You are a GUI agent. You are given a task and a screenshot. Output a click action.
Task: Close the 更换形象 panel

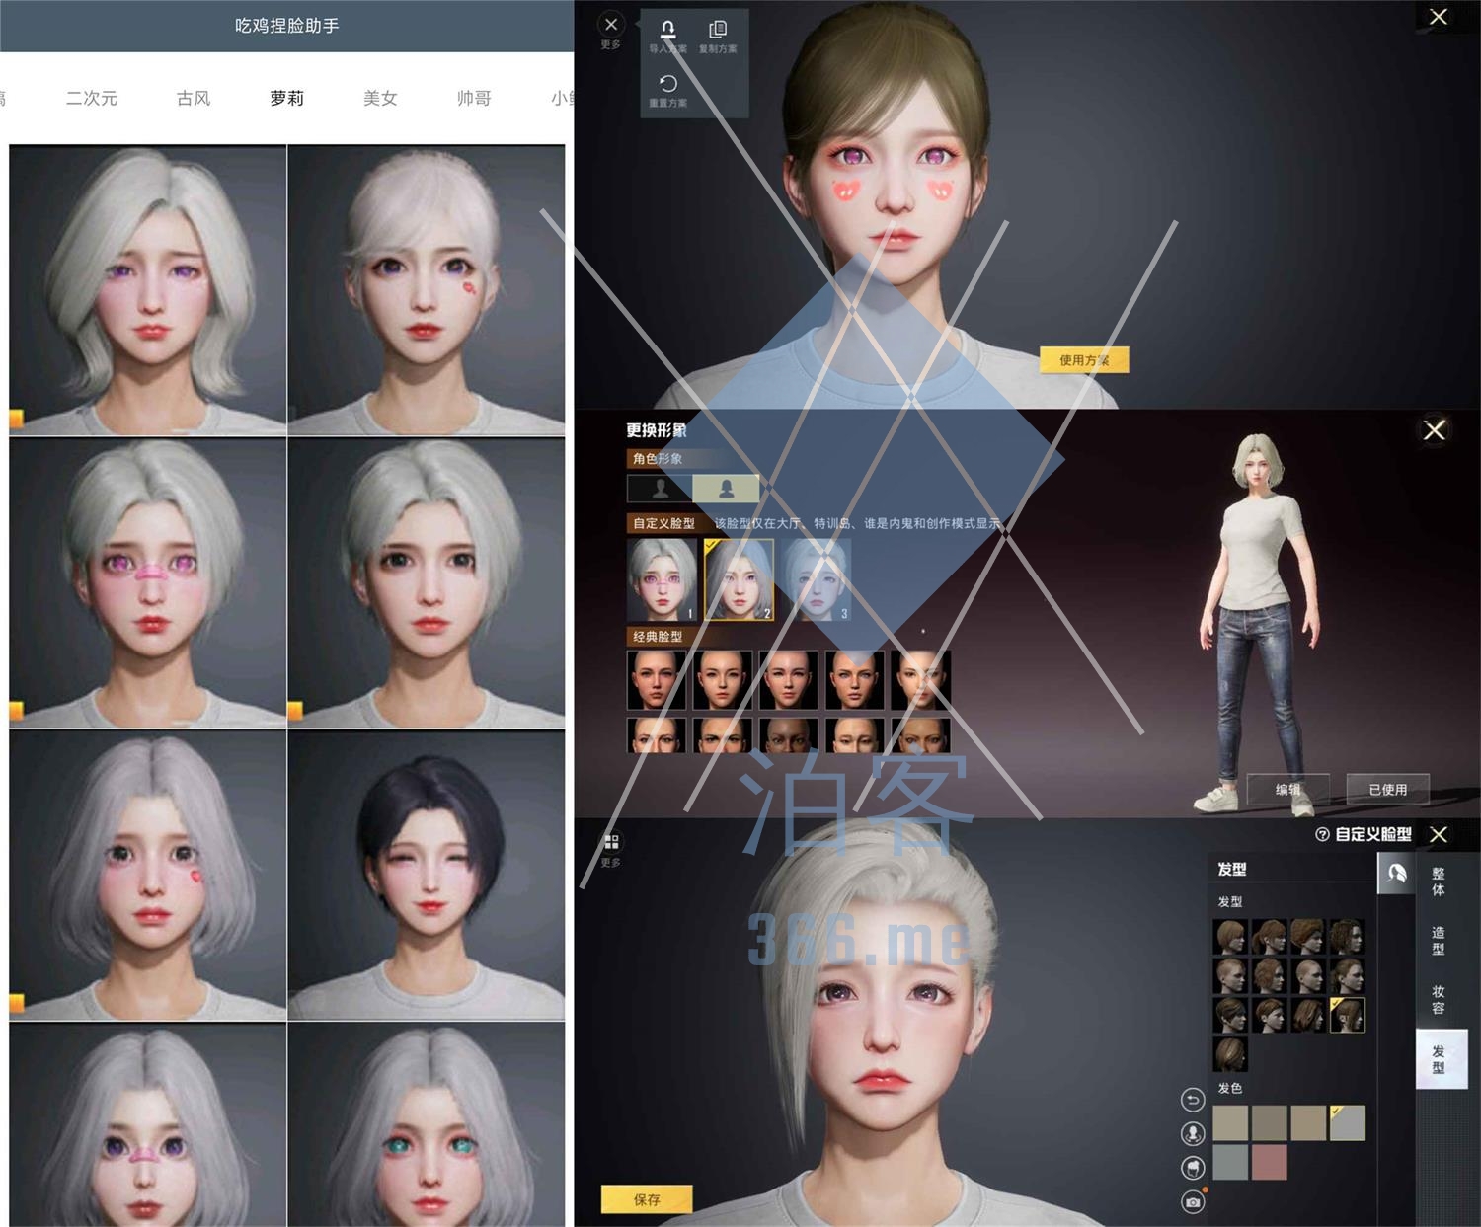[x=1435, y=430]
